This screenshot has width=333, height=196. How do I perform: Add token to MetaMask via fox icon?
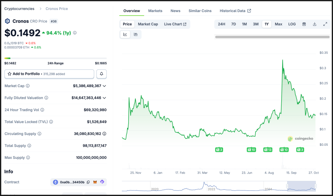(x=95, y=182)
